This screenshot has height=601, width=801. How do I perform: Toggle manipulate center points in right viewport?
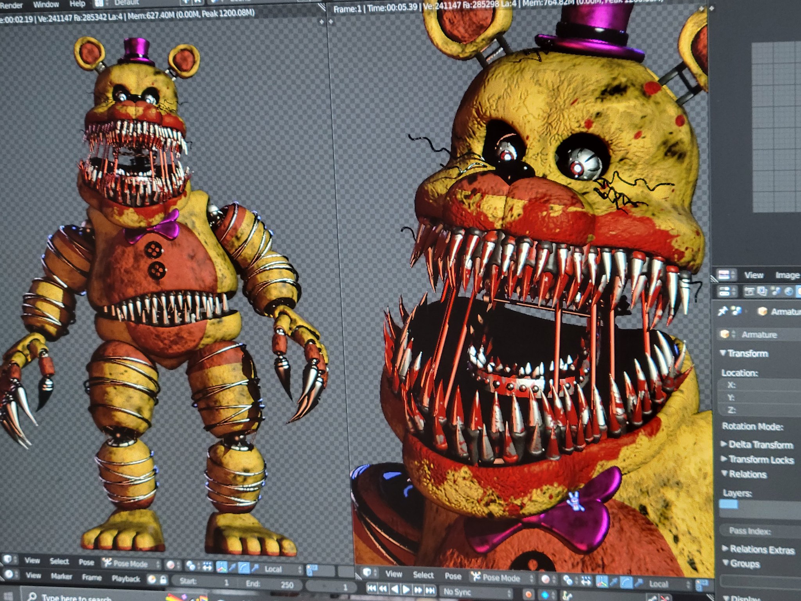point(586,581)
